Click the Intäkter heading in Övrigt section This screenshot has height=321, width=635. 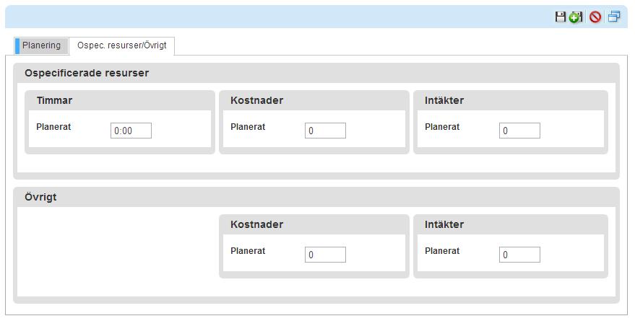(444, 224)
